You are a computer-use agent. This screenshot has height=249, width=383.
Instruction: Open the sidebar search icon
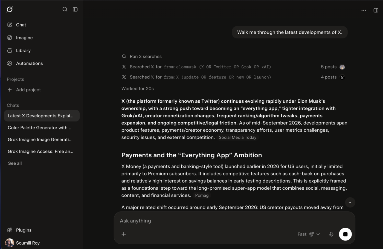(65, 9)
